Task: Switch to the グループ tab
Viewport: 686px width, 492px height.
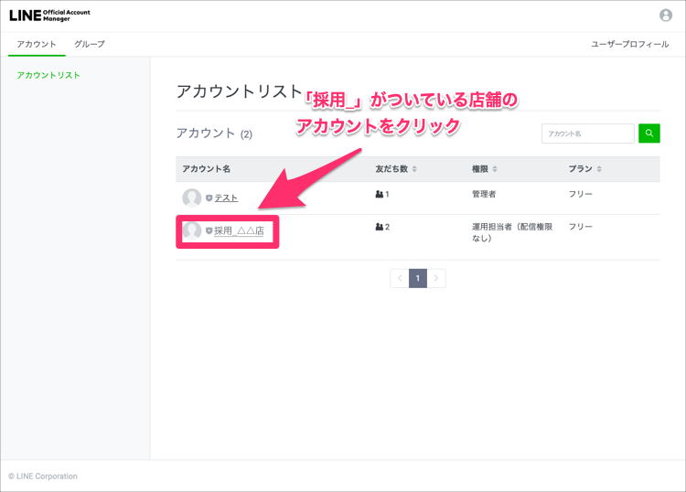Action: tap(90, 44)
